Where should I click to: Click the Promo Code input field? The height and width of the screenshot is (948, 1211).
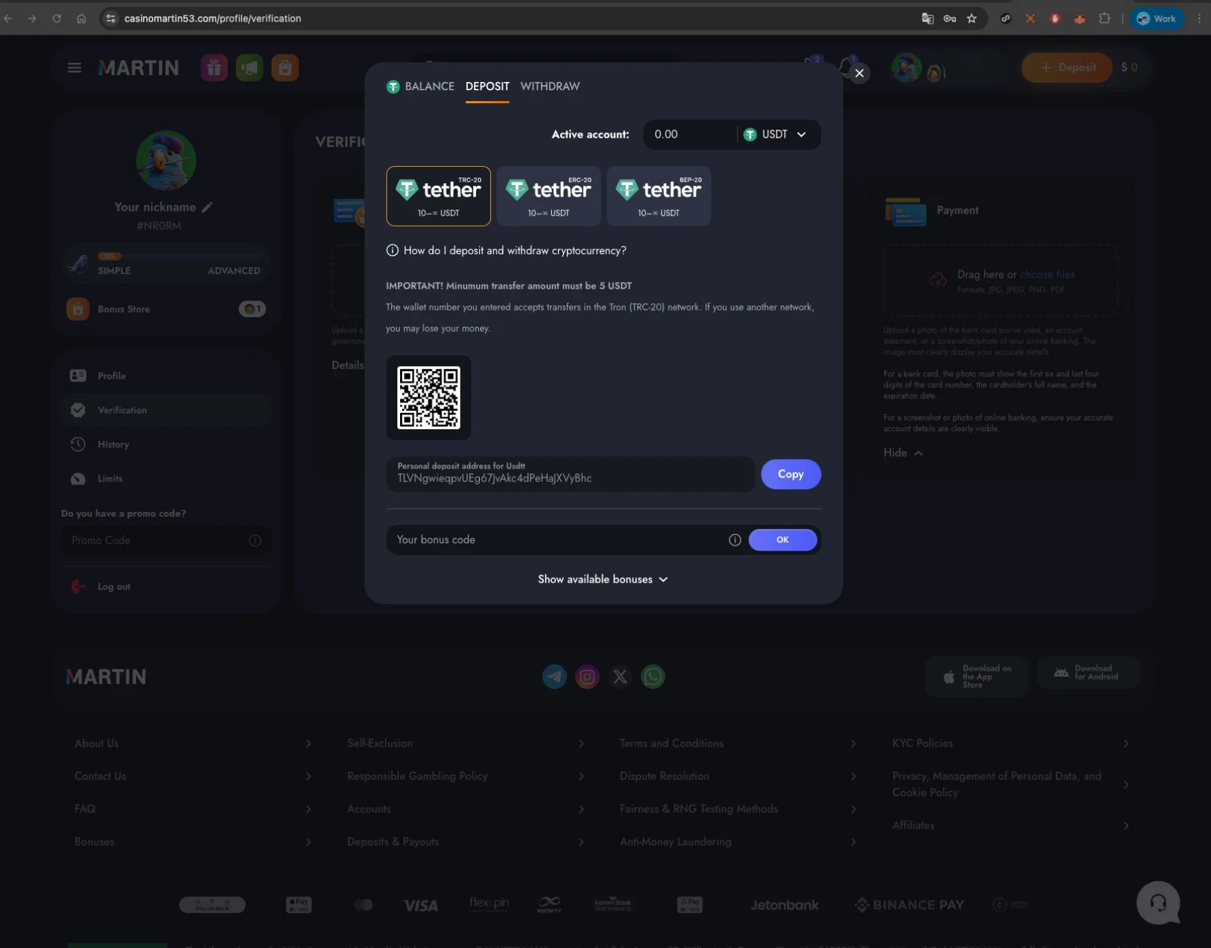(x=156, y=540)
